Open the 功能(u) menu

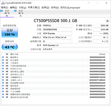coord(22,7)
